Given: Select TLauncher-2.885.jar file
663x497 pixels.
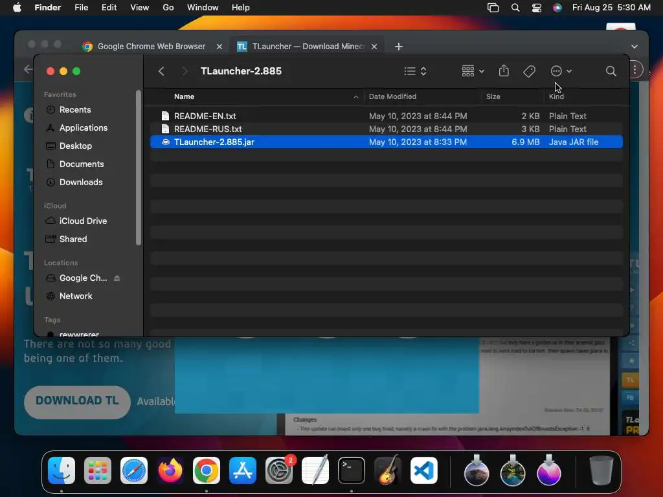Looking at the screenshot, I should (x=386, y=142).
